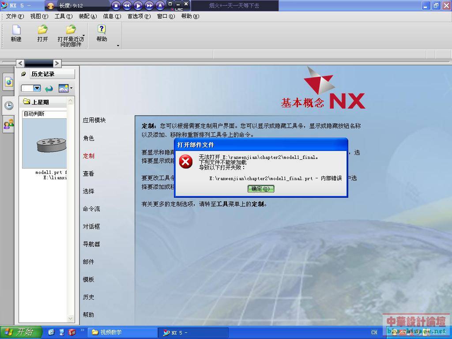Click 确定(O) in the error dialog
The image size is (452, 339).
tap(260, 189)
